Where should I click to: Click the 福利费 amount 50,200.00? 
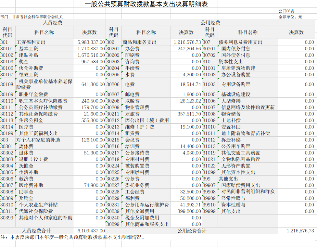pos(191,198)
